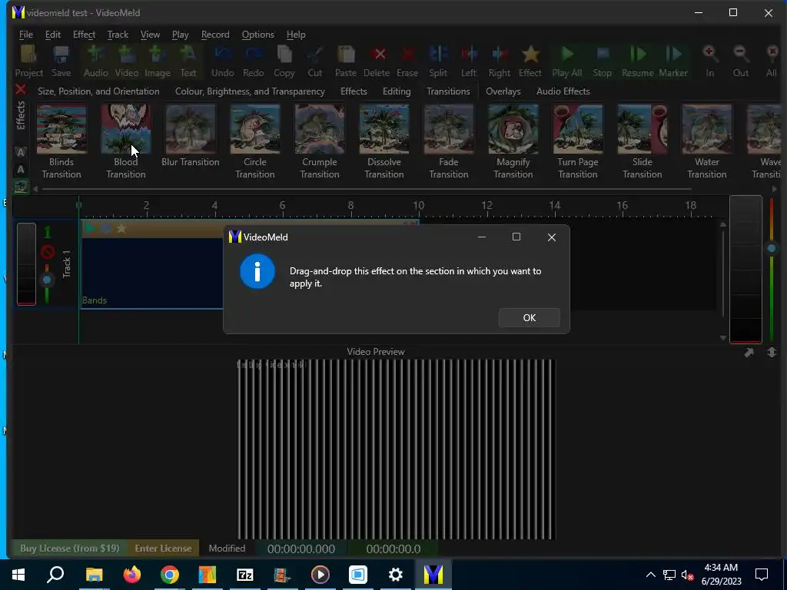Click the 10 second timeline mark
Screen dimensions: 787x590
(x=419, y=205)
